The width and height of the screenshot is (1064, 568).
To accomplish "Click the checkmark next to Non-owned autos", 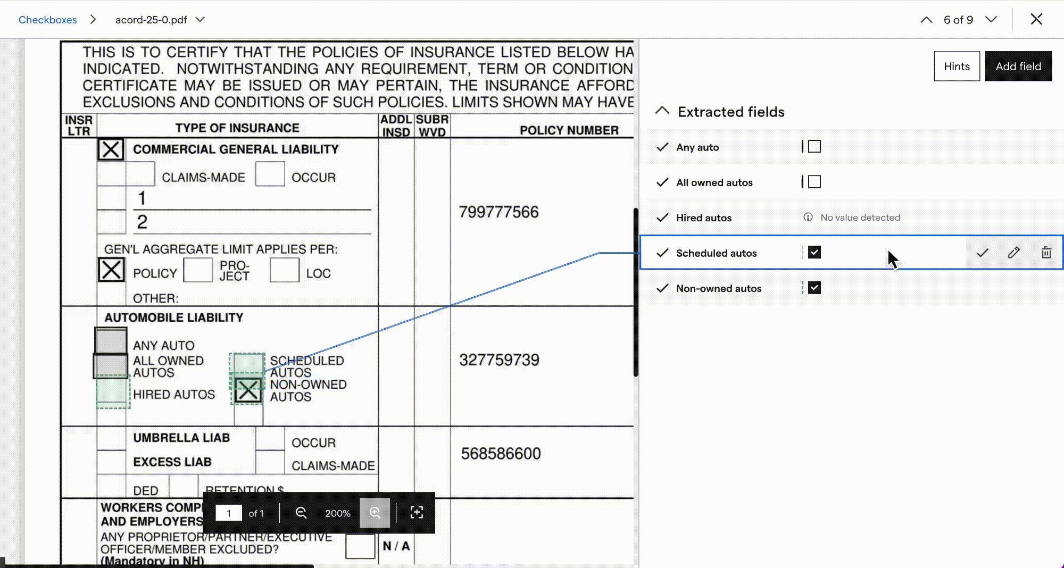I will click(x=662, y=288).
